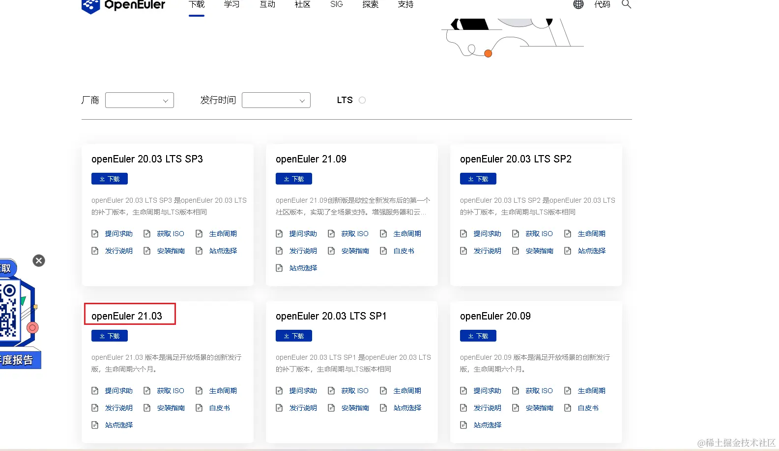Open 发行说明 link in openEuler 20.09 card

[488, 408]
